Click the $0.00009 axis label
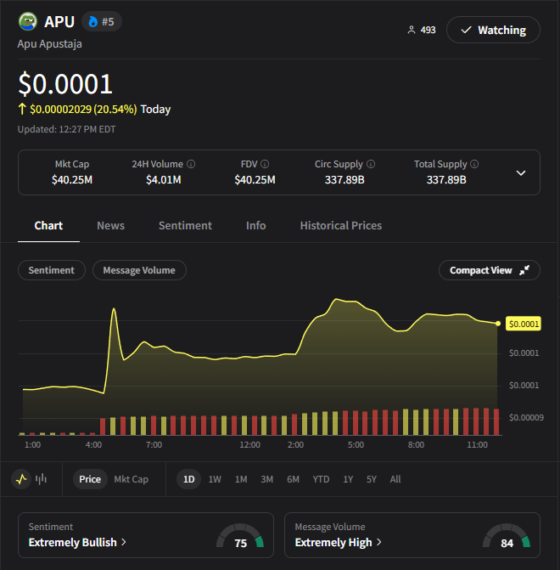Viewport: 560px width, 570px height. pyautogui.click(x=526, y=417)
